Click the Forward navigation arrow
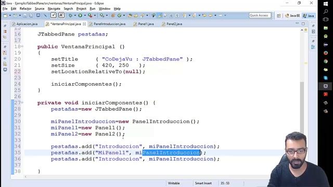The height and width of the screenshot is (187, 333). 220,16
